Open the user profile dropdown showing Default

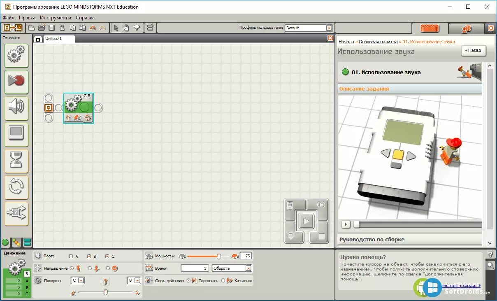[x=309, y=28]
